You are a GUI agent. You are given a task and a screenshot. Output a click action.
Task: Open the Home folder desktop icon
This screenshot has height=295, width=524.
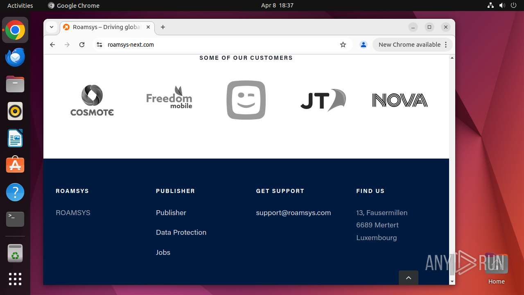[496, 269]
